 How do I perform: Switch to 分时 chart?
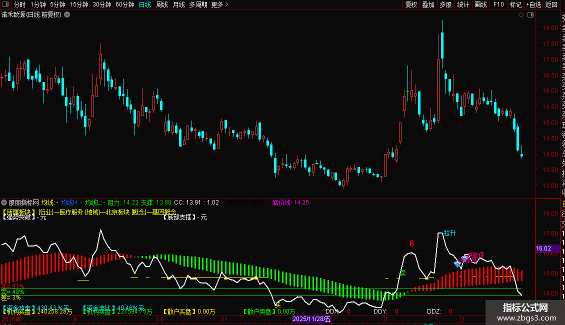click(x=20, y=4)
